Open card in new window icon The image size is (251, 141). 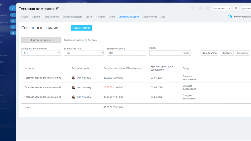13,27
